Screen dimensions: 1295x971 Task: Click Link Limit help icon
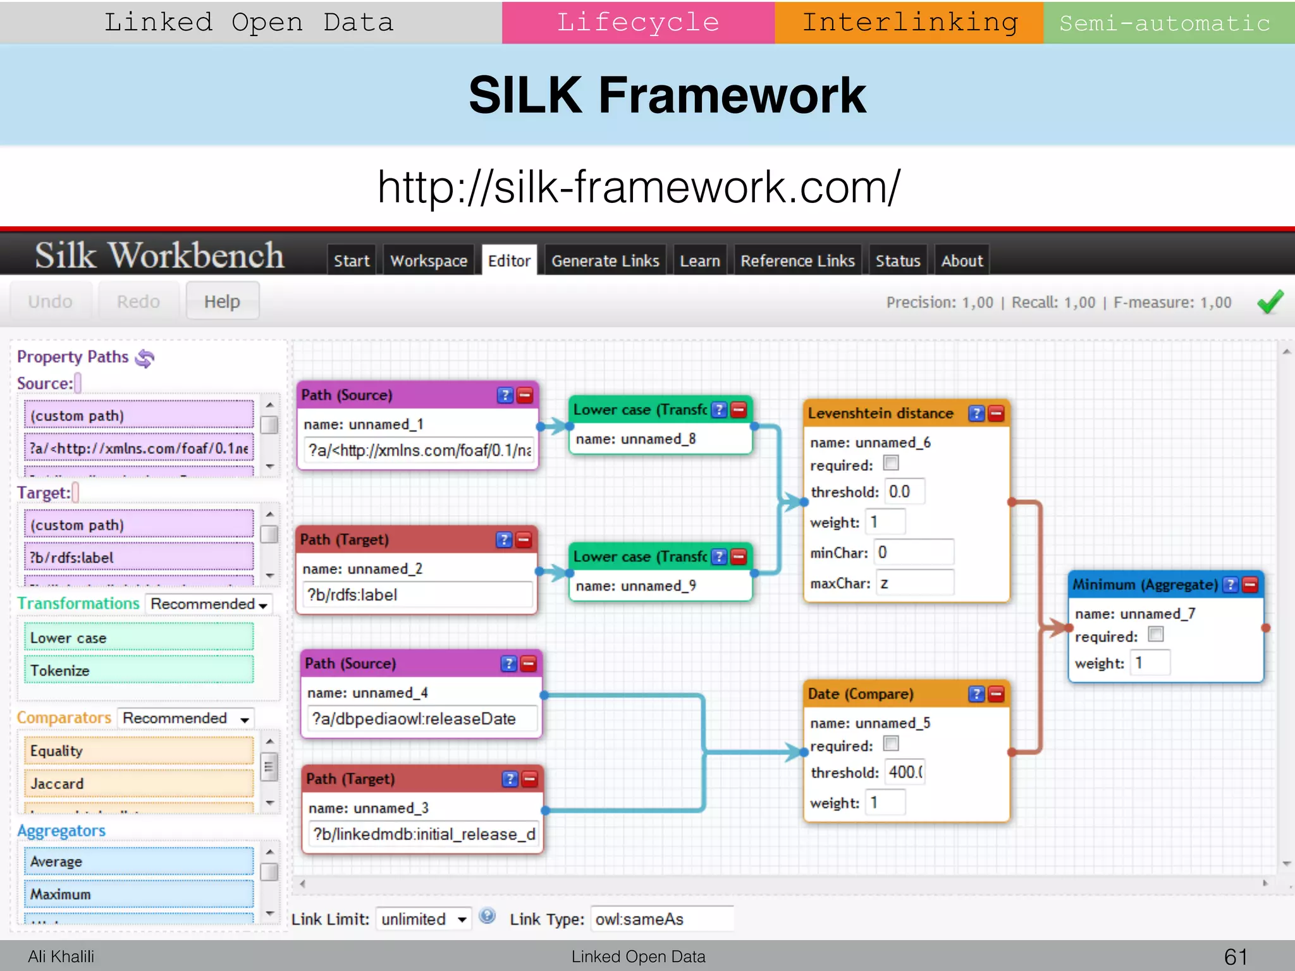pyautogui.click(x=488, y=915)
